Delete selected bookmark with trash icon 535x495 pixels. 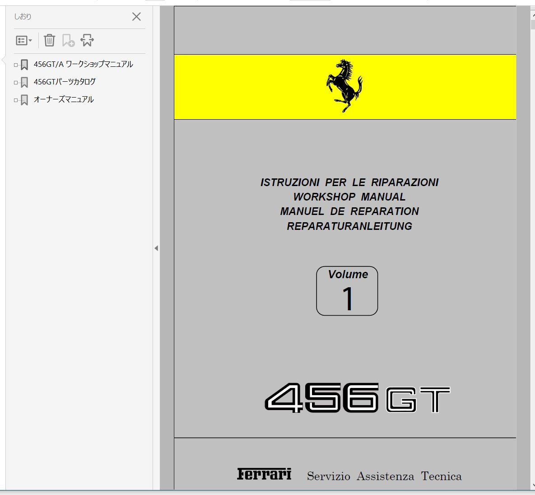coord(50,40)
